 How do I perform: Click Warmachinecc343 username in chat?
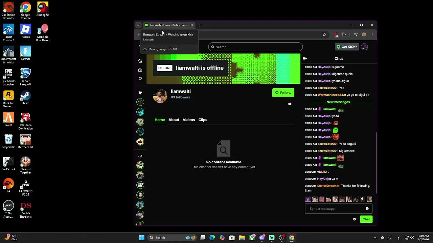click(x=331, y=95)
